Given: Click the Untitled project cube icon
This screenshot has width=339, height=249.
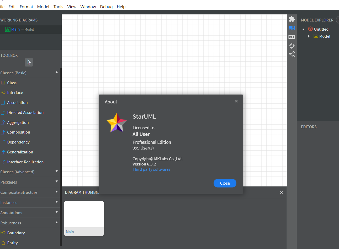Looking at the screenshot, I should coord(310,29).
